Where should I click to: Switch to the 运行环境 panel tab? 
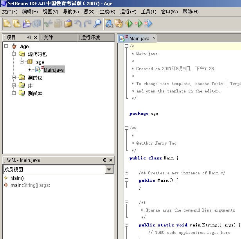click(96, 37)
